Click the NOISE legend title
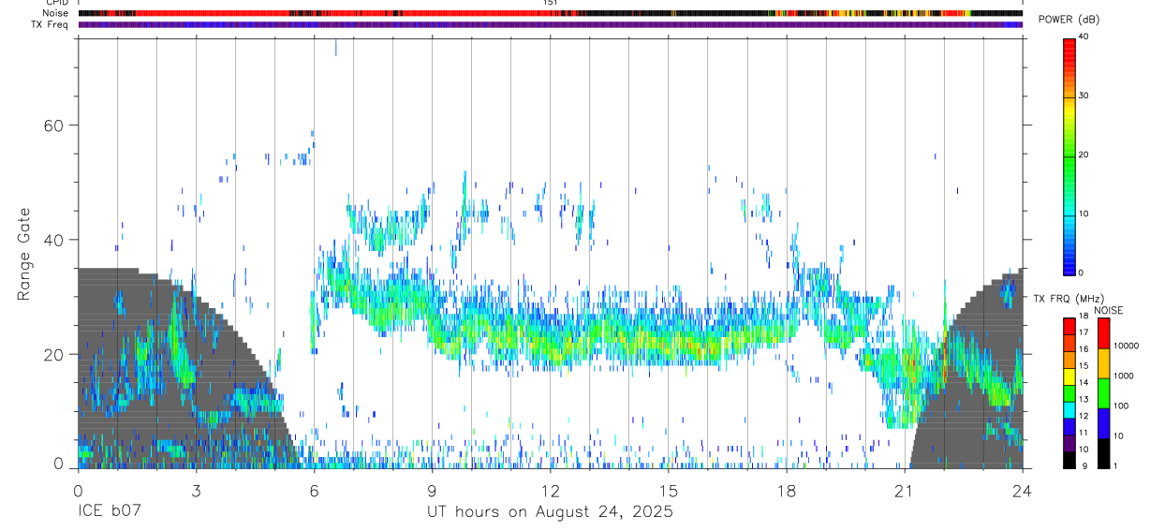The height and width of the screenshot is (531, 1150). pyautogui.click(x=1107, y=309)
